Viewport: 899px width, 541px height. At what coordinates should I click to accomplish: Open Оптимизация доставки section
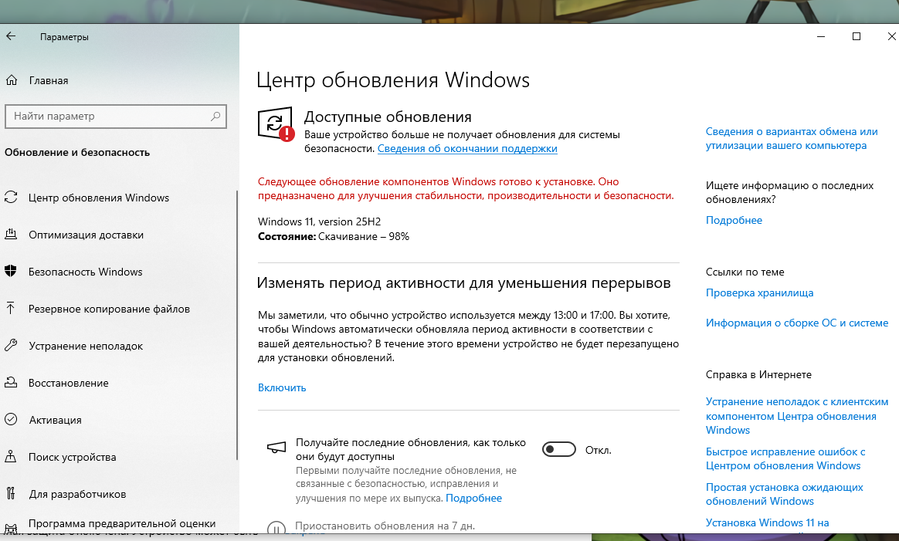tap(86, 235)
